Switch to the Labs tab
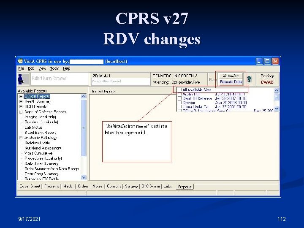The image size is (304, 228). coord(168,186)
